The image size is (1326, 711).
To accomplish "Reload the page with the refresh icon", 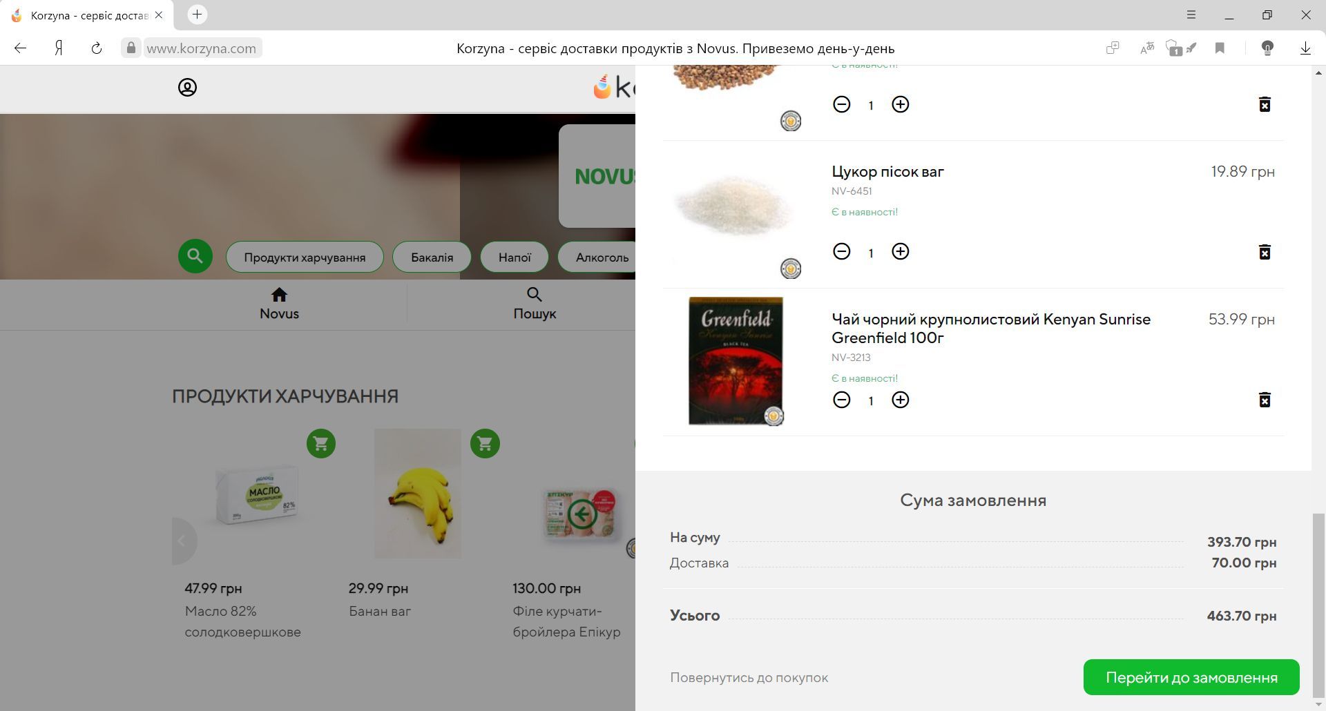I will click(97, 48).
